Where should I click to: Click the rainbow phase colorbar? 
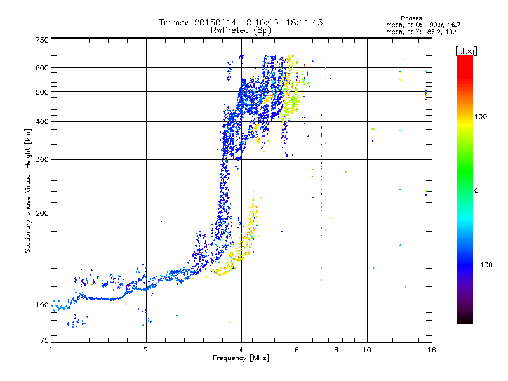pyautogui.click(x=465, y=189)
